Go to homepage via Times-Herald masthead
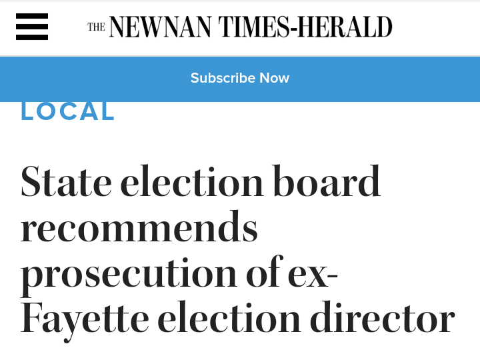480x360 pixels. click(240, 27)
